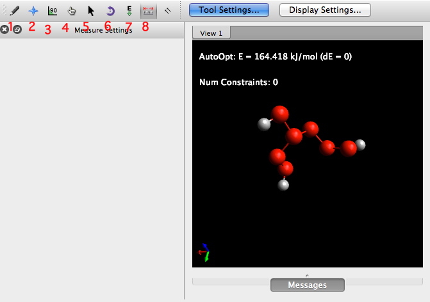The image size is (430, 302).
Task: Open Display Settings panel
Action: pos(325,10)
